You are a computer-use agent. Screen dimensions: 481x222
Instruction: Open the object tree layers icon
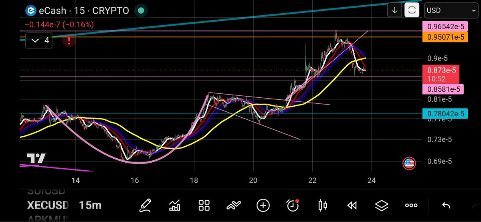coord(382,206)
